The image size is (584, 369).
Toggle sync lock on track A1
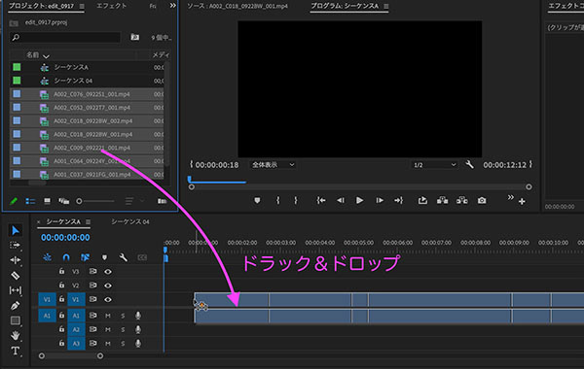92,316
